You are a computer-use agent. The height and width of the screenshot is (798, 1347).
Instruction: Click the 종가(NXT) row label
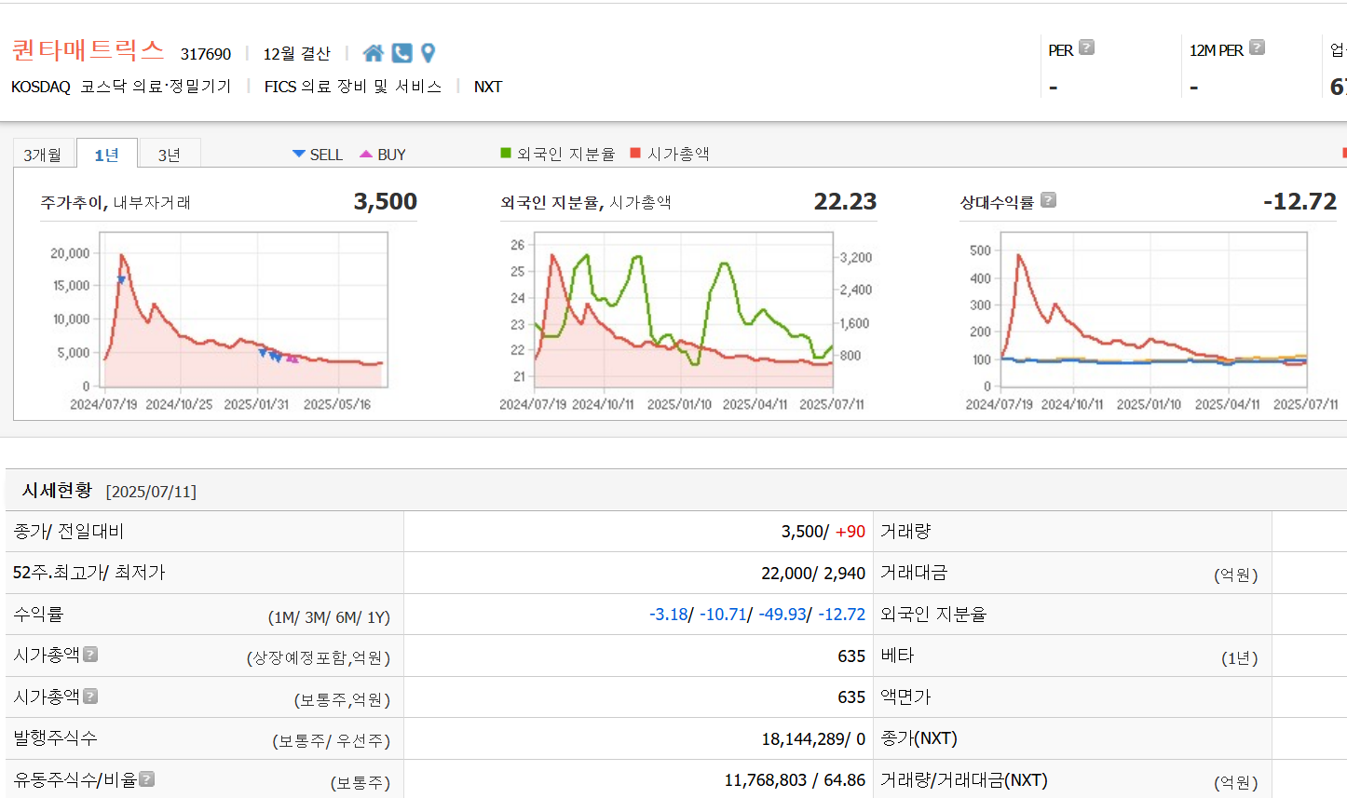[918, 737]
